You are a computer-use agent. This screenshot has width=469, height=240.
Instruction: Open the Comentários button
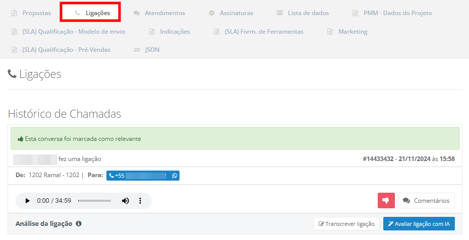(x=426, y=200)
